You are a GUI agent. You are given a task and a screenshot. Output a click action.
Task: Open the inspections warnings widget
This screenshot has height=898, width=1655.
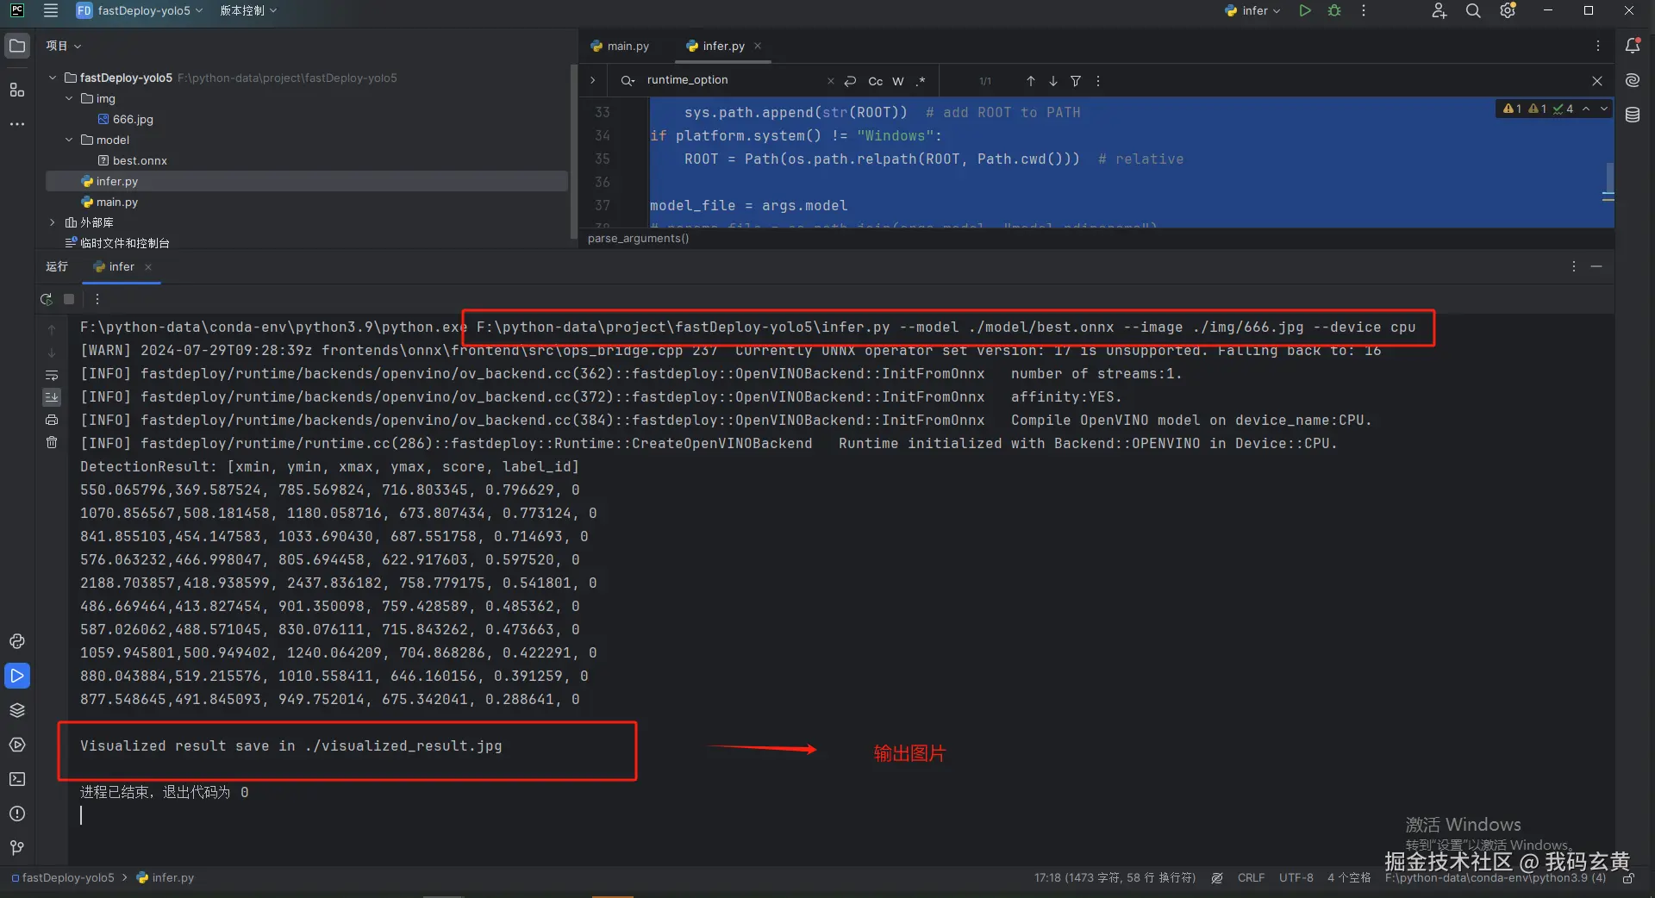(x=1538, y=109)
